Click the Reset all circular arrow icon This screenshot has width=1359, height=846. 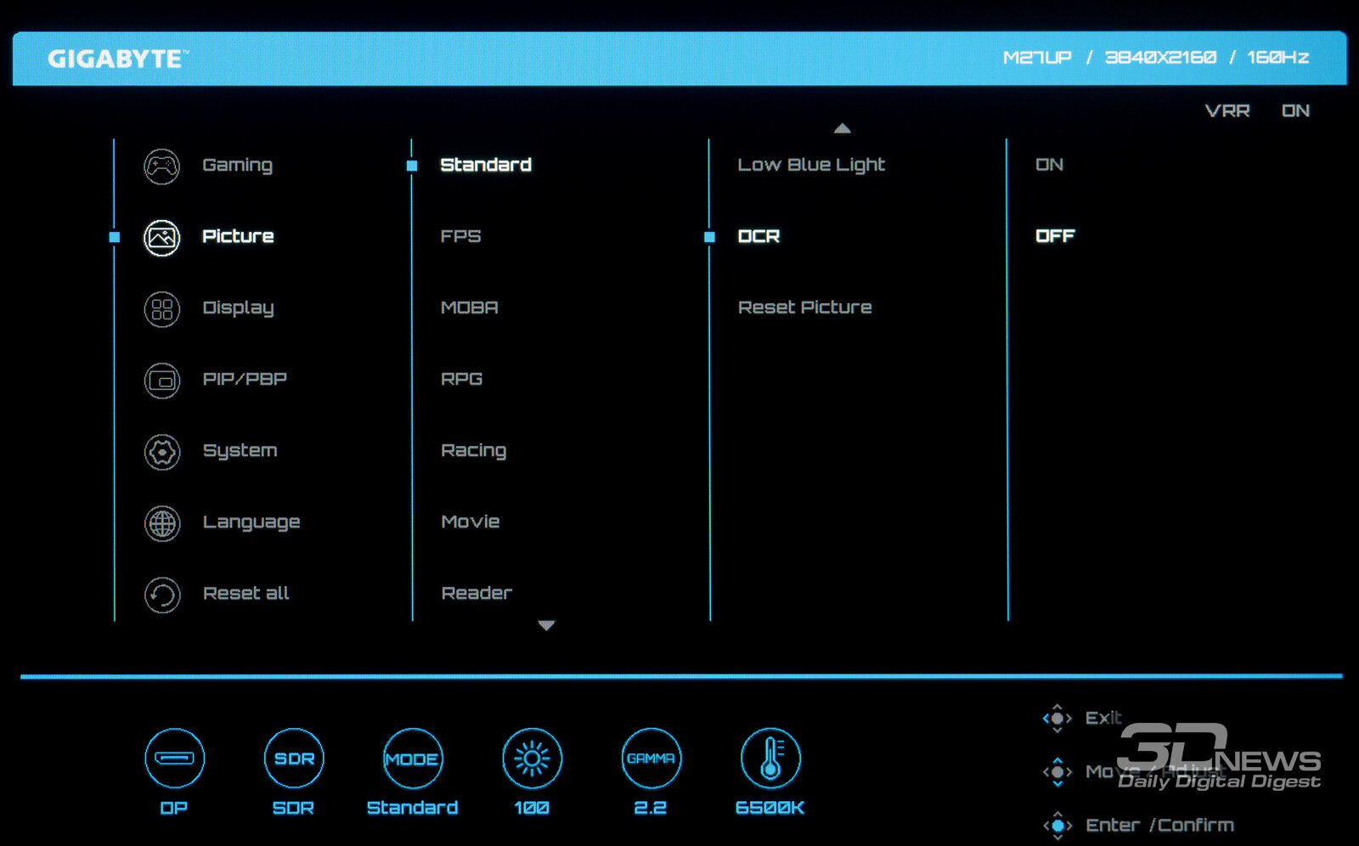pos(161,595)
